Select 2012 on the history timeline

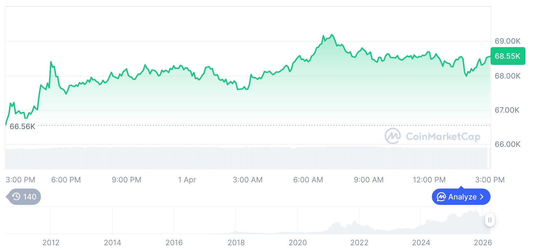(x=51, y=243)
